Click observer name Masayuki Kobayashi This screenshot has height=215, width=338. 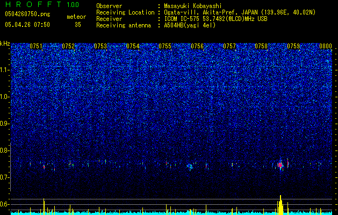pos(193,6)
